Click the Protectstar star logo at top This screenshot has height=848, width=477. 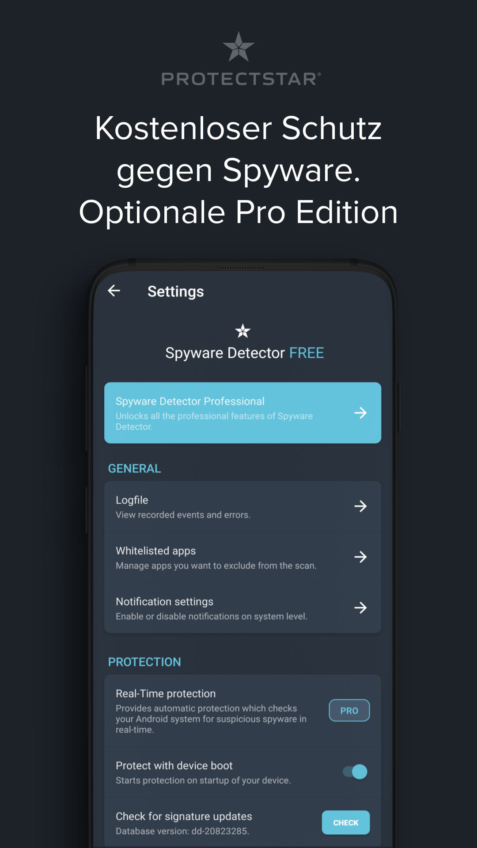click(238, 47)
